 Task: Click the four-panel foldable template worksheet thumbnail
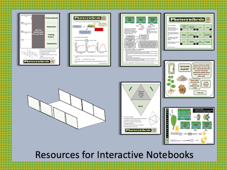coord(39,39)
